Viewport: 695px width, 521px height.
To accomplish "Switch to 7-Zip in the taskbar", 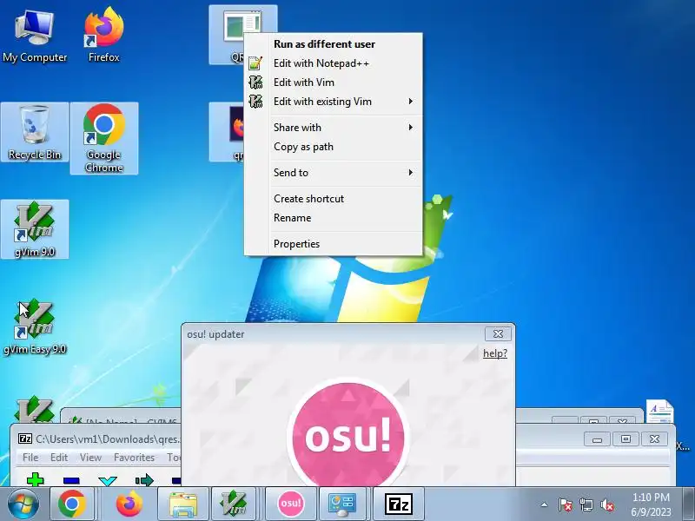I will (399, 504).
